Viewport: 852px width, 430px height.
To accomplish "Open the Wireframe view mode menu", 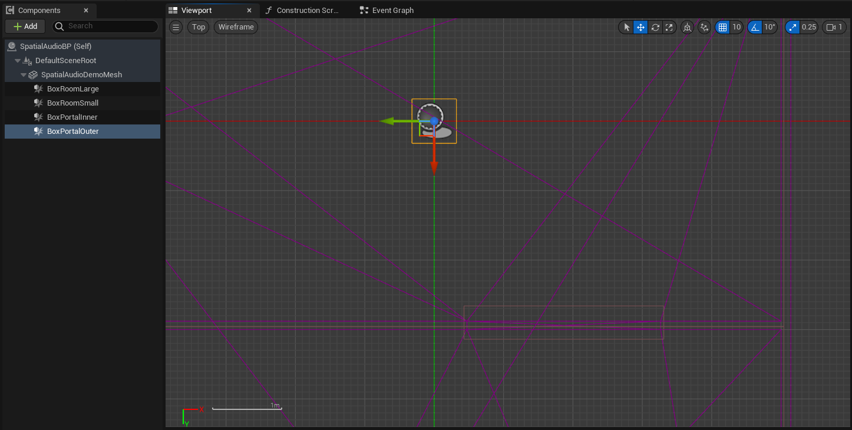I will pos(236,27).
